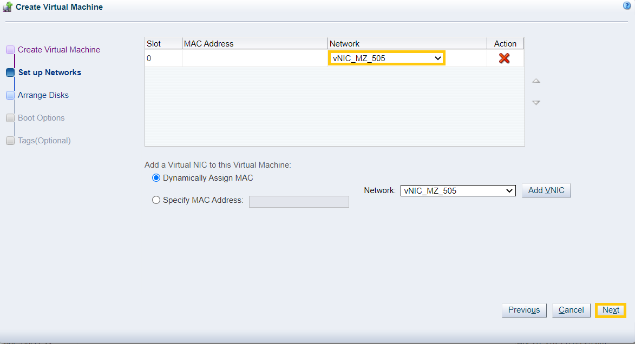The image size is (635, 344).
Task: Click the MAC Address column header
Action: click(x=255, y=43)
